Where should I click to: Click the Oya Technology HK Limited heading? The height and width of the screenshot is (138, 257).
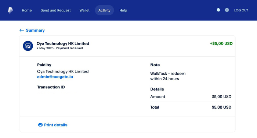63,43
